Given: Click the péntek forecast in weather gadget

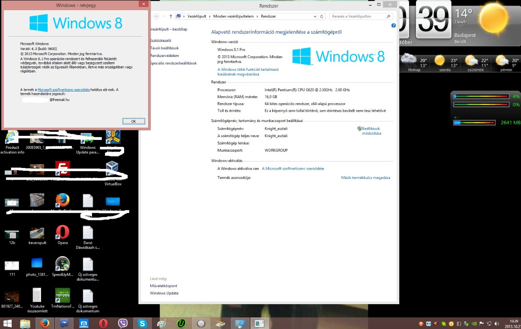Looking at the screenshot, I should pos(507,63).
